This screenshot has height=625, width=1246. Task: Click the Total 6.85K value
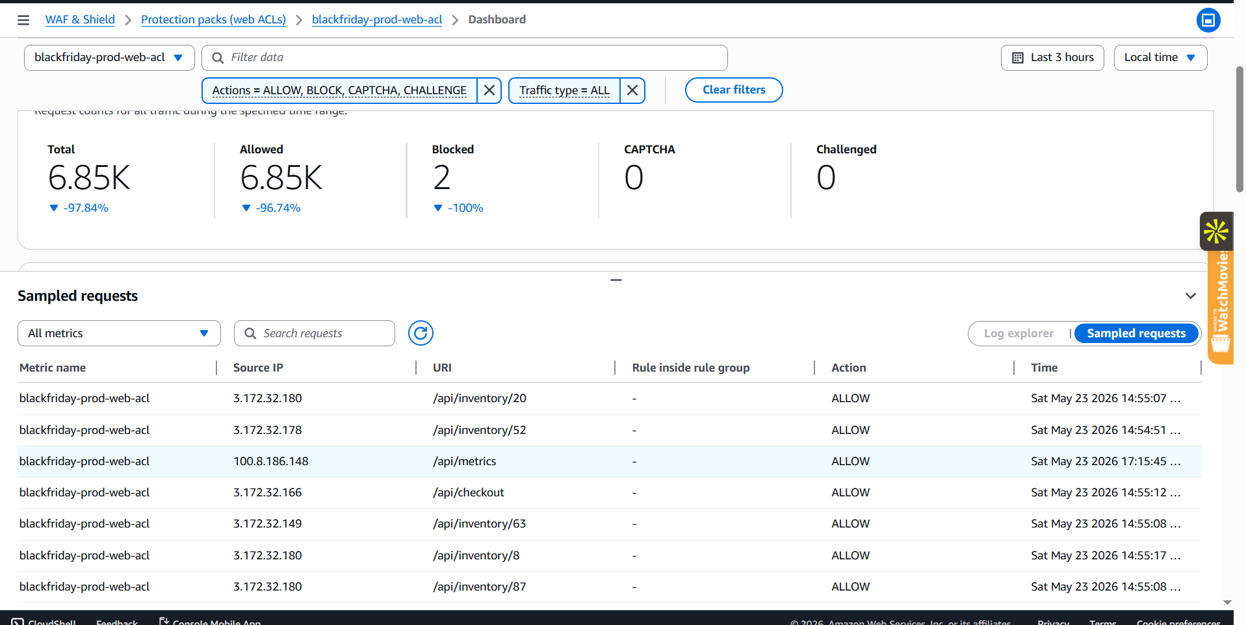[x=89, y=177]
